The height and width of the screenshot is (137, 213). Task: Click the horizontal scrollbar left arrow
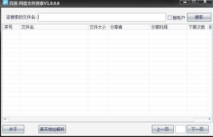[x=5, y=119]
